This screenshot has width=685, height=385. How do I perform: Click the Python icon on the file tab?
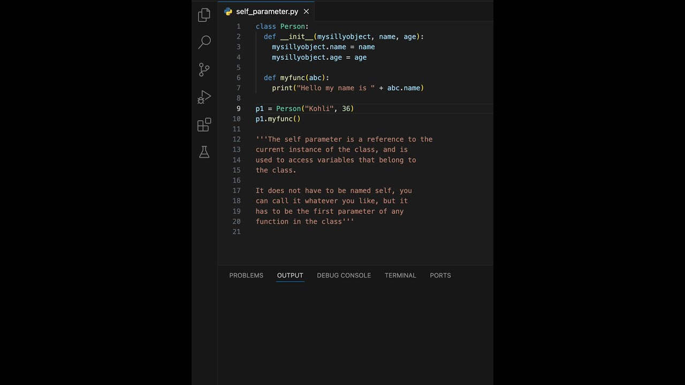pos(228,11)
